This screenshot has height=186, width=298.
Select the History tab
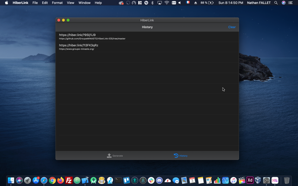pyautogui.click(x=181, y=155)
